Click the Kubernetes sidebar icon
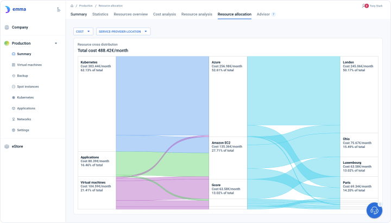The height and width of the screenshot is (223, 391). [x=14, y=97]
